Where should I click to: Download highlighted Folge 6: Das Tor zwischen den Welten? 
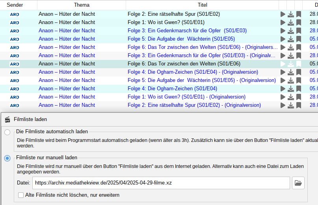click(291, 64)
